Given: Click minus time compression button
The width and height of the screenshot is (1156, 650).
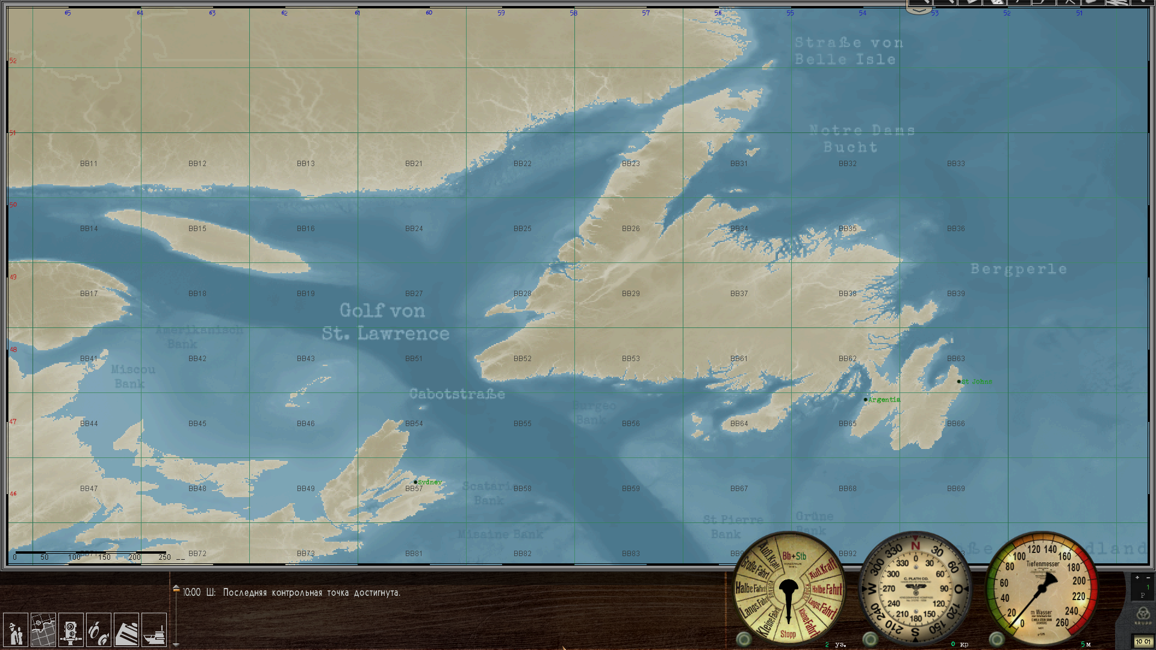Looking at the screenshot, I should click(x=1148, y=578).
